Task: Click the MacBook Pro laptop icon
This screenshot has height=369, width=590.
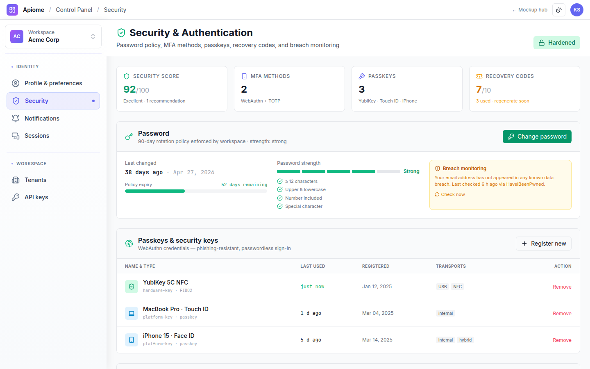Action: 132,313
